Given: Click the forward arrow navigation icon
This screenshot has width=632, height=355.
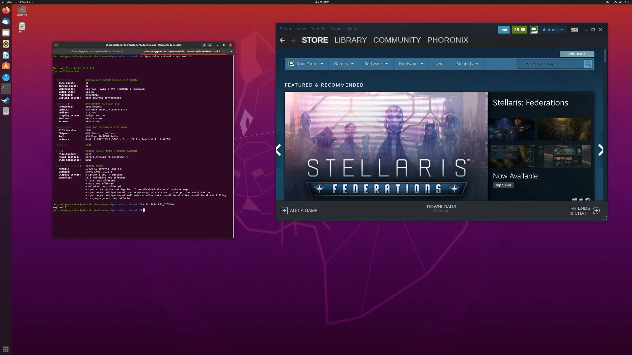Looking at the screenshot, I should (x=293, y=40).
